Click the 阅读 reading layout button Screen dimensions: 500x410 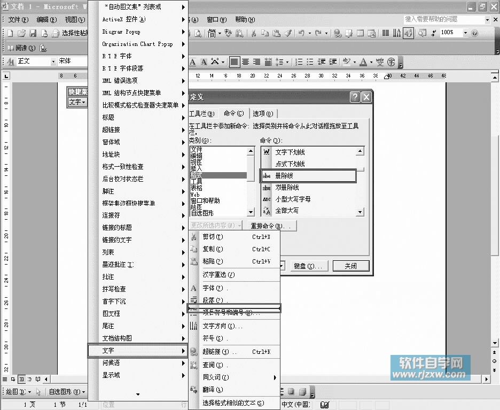21,48
